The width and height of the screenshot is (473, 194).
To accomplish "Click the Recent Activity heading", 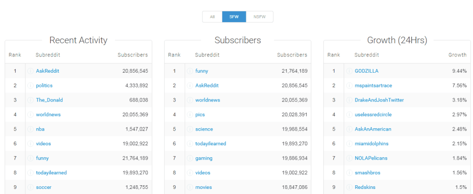I will click(x=79, y=40).
